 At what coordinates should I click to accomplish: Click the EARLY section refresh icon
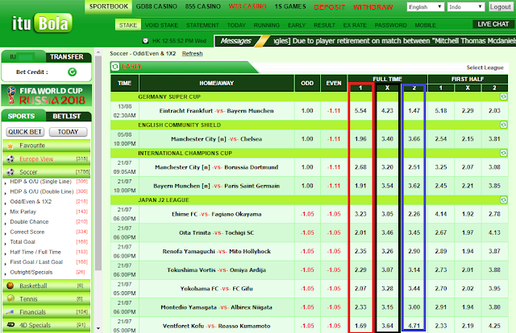115,67
